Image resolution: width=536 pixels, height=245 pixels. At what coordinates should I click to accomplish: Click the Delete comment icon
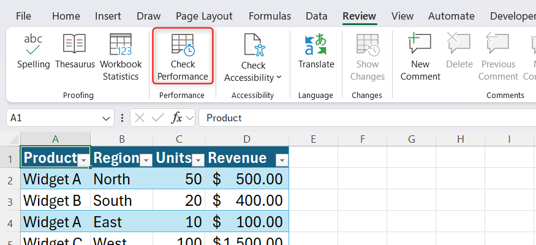coord(459,43)
